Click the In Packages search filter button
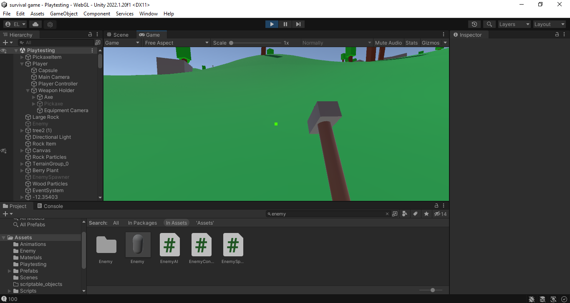Viewport: 570px width, 303px height. (142, 223)
